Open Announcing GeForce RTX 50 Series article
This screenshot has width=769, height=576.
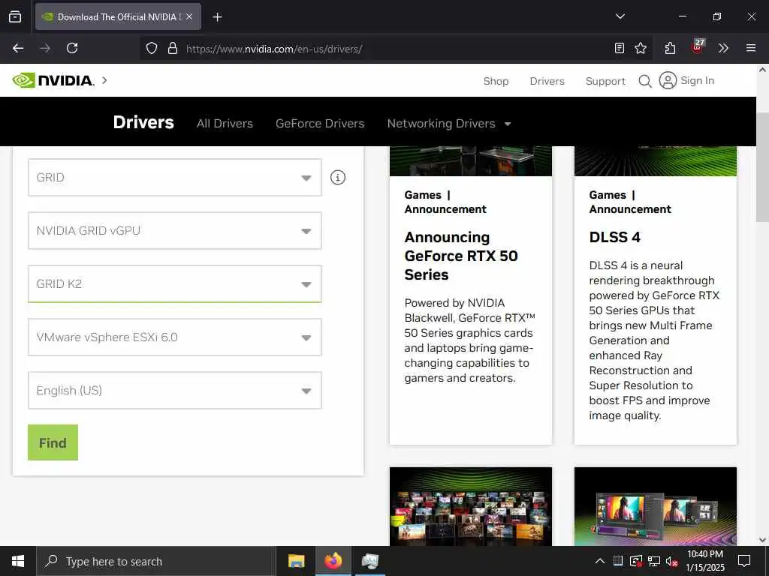click(x=460, y=256)
